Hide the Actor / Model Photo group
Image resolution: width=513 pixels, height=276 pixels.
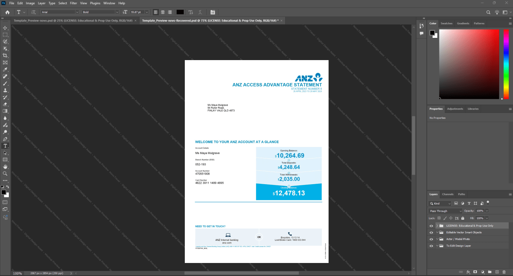(432, 239)
